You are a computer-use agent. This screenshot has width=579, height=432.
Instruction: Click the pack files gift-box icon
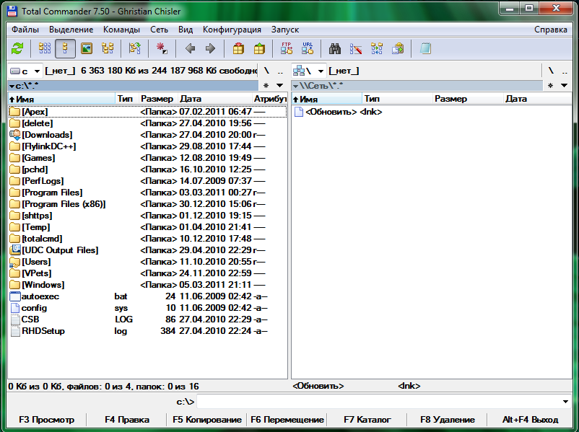238,49
